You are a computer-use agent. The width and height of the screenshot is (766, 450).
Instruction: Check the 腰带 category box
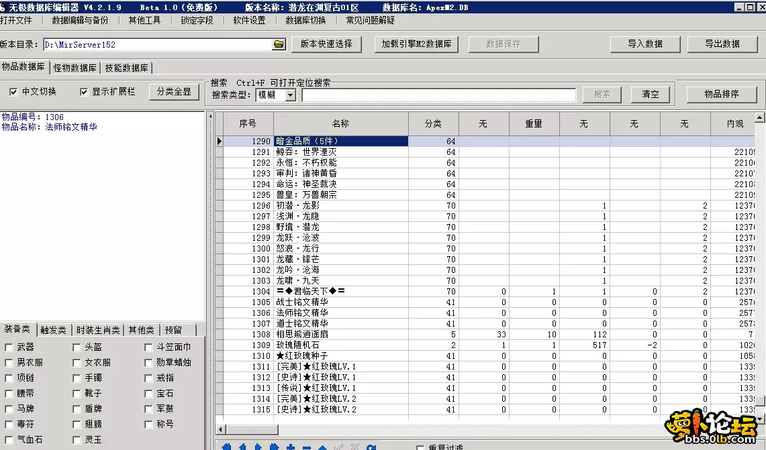click(9, 394)
